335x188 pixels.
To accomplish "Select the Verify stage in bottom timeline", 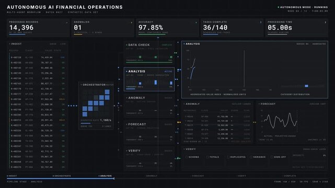I will [x=241, y=176].
